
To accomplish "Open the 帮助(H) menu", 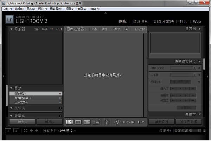I will [95, 9].
